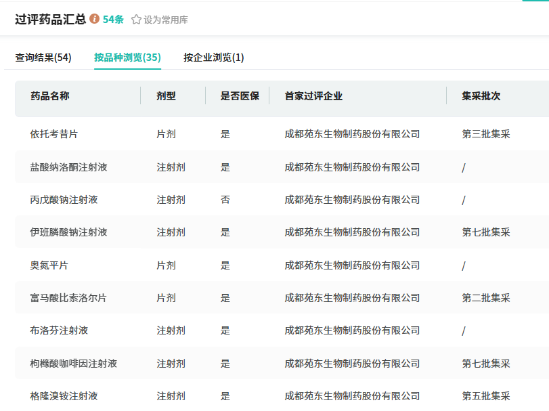Click the 剂型 column header
549x411 pixels.
[166, 96]
